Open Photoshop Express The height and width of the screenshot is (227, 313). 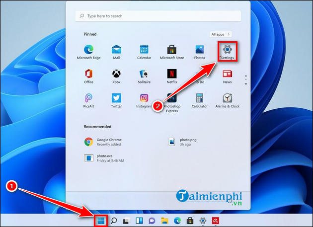coord(172,103)
